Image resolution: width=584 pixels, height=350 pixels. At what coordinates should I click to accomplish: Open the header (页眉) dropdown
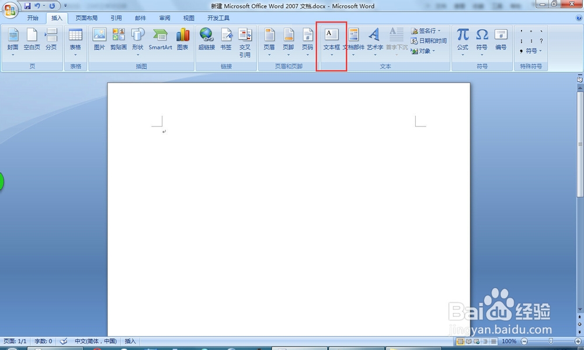click(x=269, y=41)
